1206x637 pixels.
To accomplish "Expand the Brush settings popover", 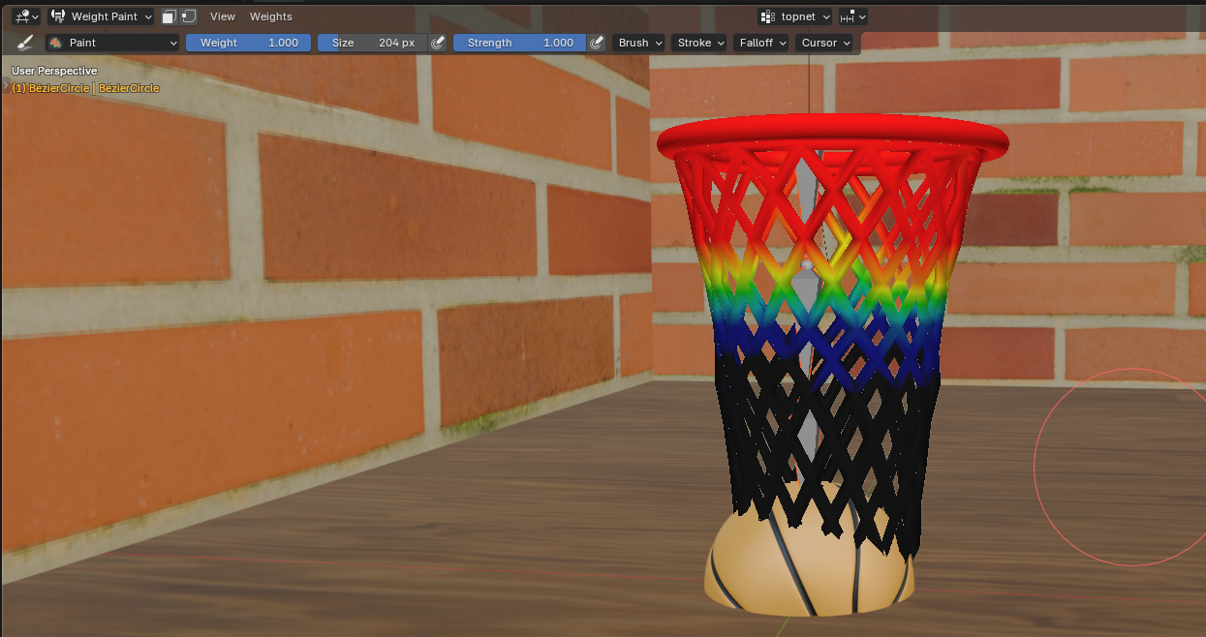I will point(639,43).
